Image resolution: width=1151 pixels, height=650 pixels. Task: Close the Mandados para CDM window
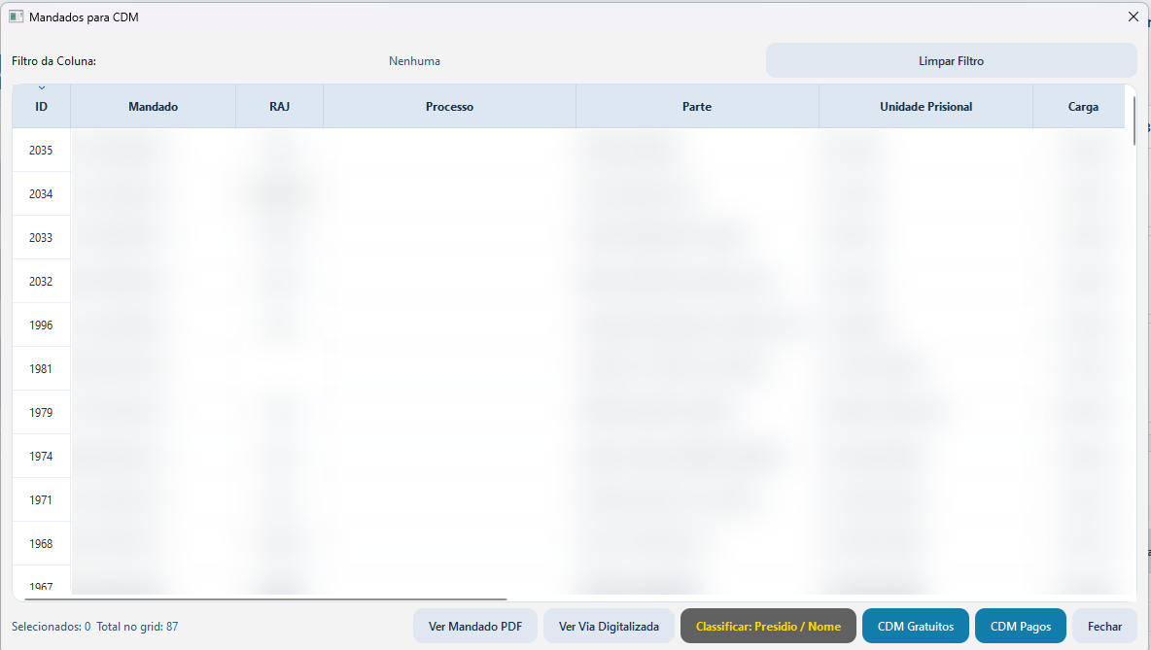[1133, 17]
